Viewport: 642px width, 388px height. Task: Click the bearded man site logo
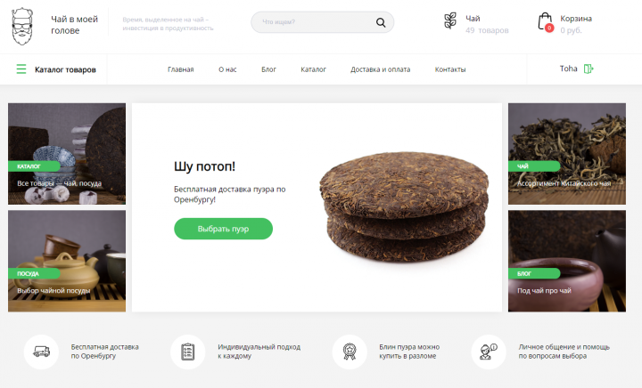[x=22, y=26]
